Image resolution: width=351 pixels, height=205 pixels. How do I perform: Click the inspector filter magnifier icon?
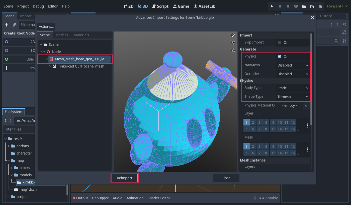tap(336, 41)
